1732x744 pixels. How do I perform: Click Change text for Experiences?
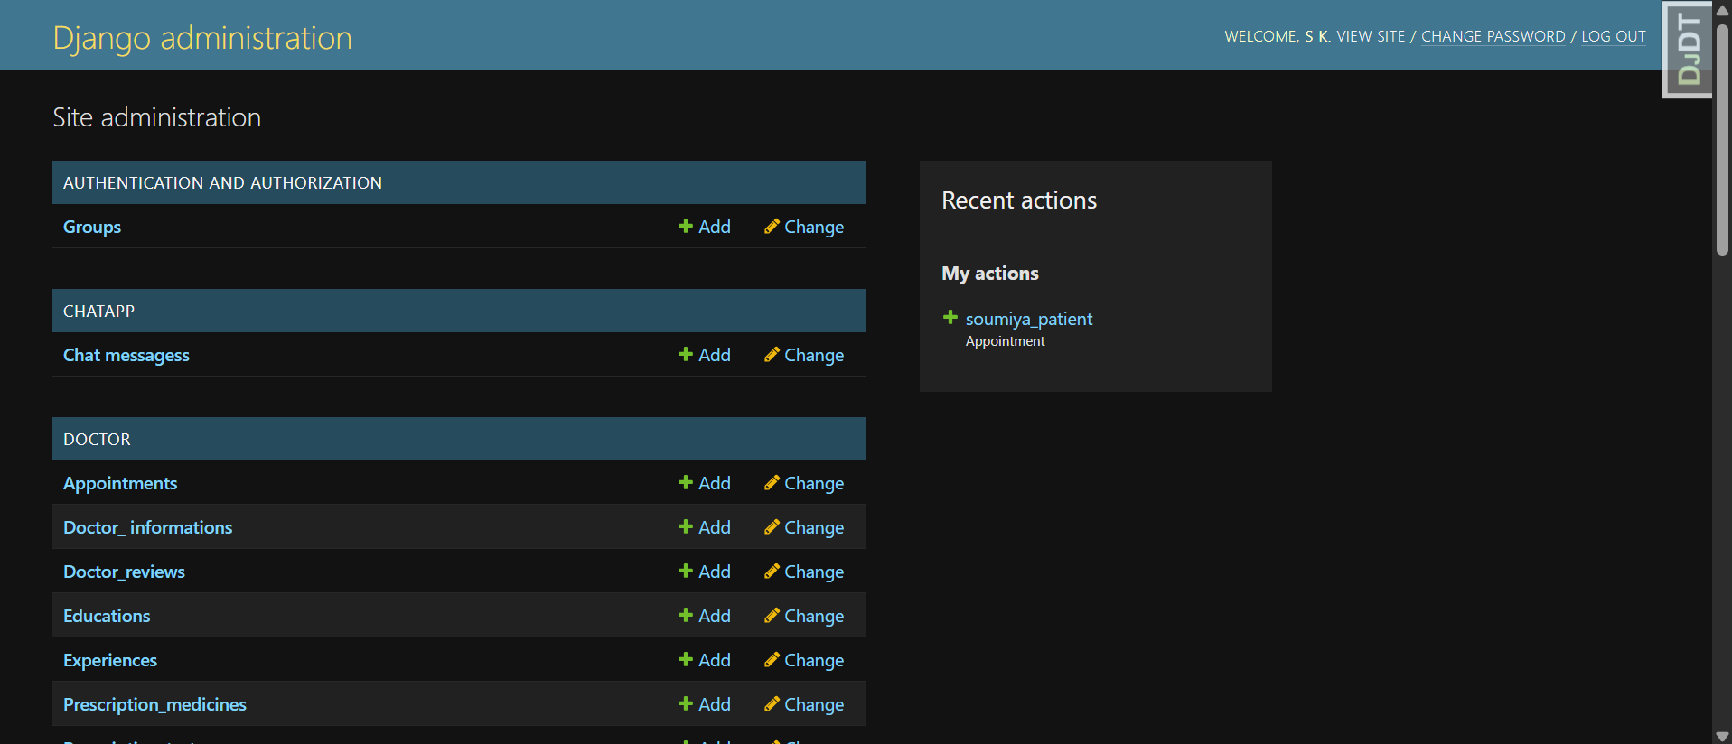(814, 661)
